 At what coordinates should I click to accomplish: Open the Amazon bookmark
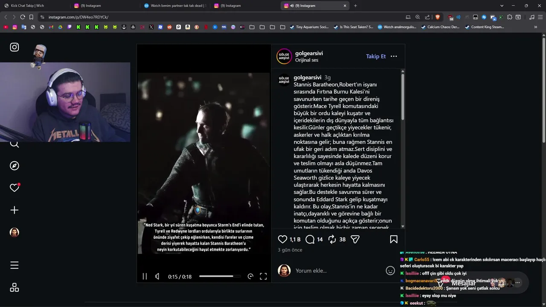tap(187, 27)
